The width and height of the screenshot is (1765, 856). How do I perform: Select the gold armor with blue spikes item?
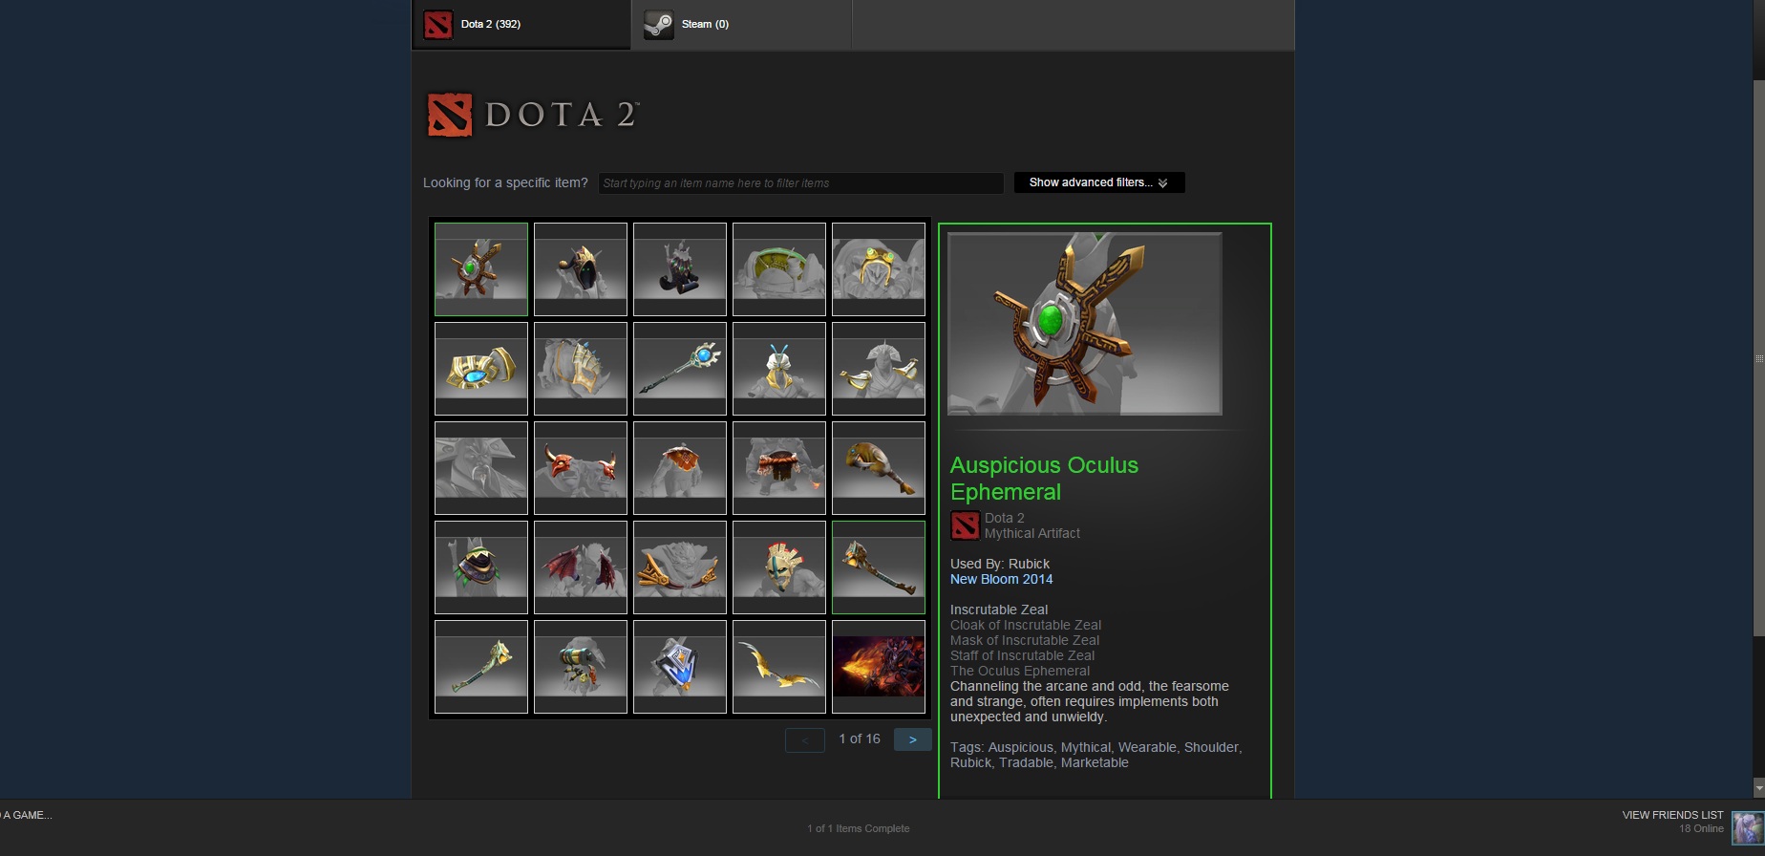click(x=581, y=369)
